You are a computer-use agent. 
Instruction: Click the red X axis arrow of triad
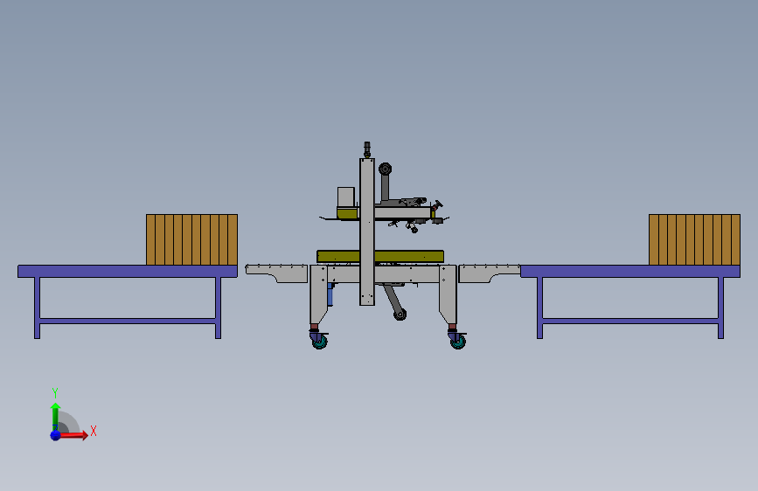click(73, 435)
